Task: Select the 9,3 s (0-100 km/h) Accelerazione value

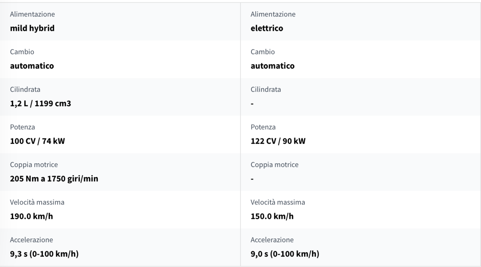Action: click(44, 254)
